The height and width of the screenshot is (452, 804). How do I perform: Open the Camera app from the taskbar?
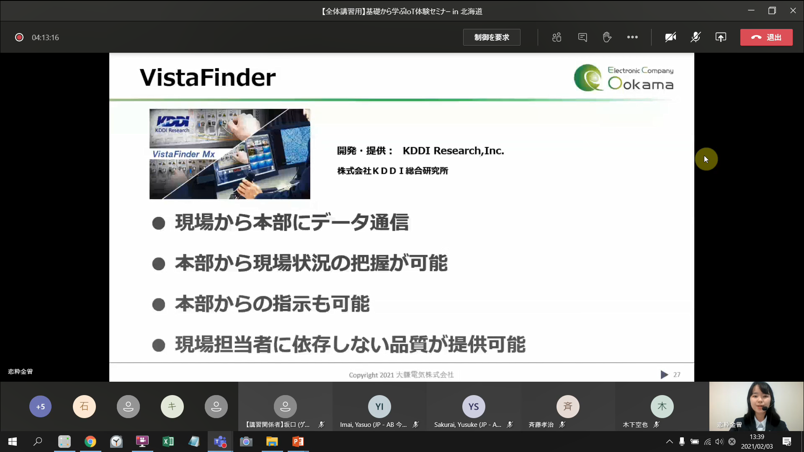click(246, 442)
